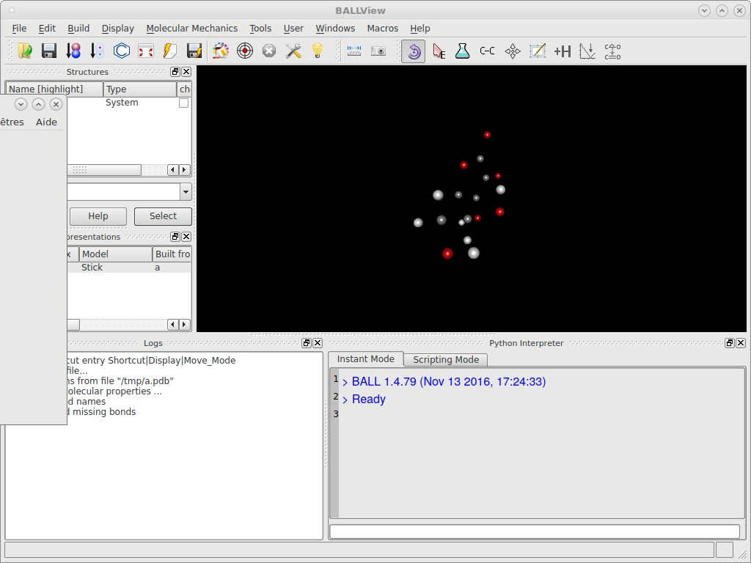751x563 pixels.
Task: Close the Structures panel
Action: (x=186, y=72)
